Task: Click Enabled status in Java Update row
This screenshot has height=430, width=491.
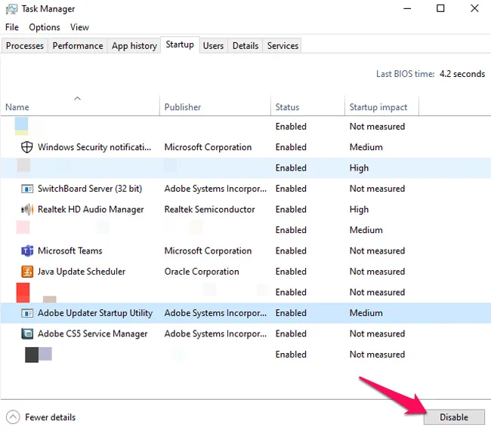Action: (x=291, y=272)
